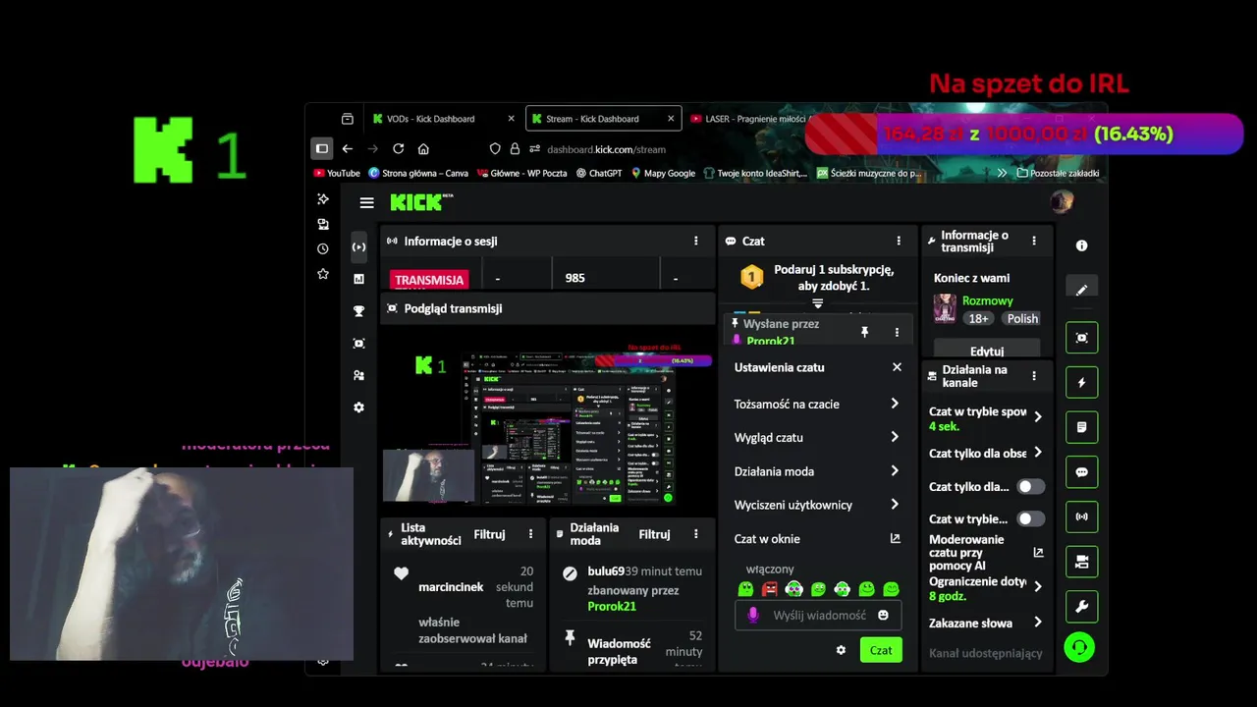Open Lista aktywności three-dot menu
This screenshot has width=1257, height=707.
coord(531,534)
